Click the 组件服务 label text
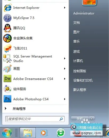The width and height of the screenshot is (109, 138). 20,89
